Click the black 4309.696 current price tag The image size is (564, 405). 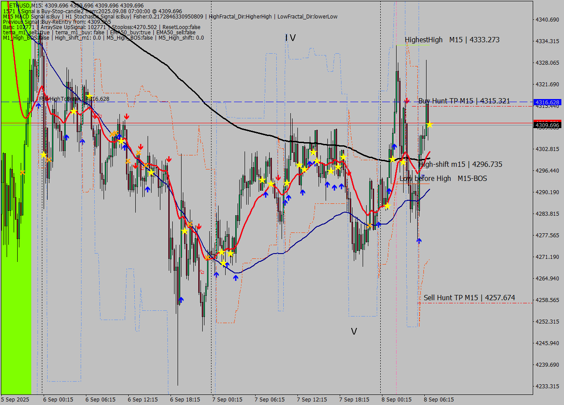[547, 125]
